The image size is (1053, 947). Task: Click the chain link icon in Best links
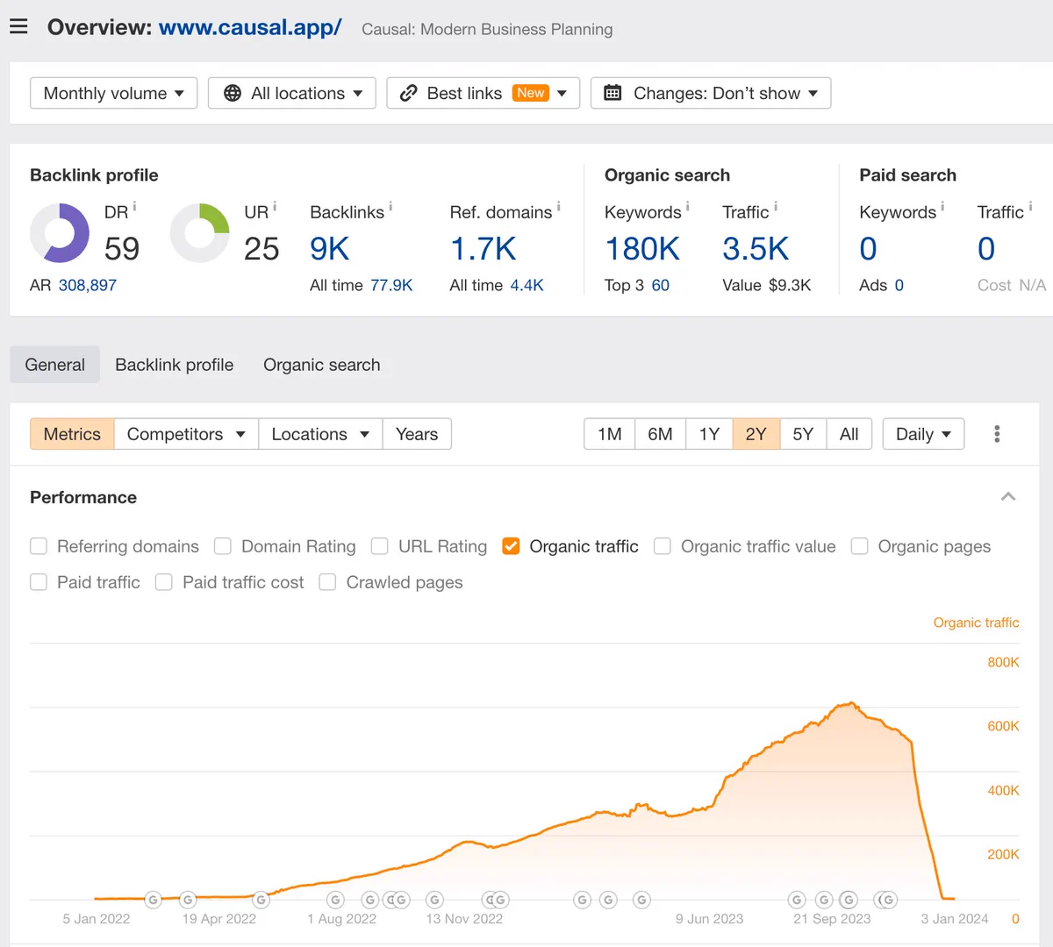pyautogui.click(x=408, y=93)
